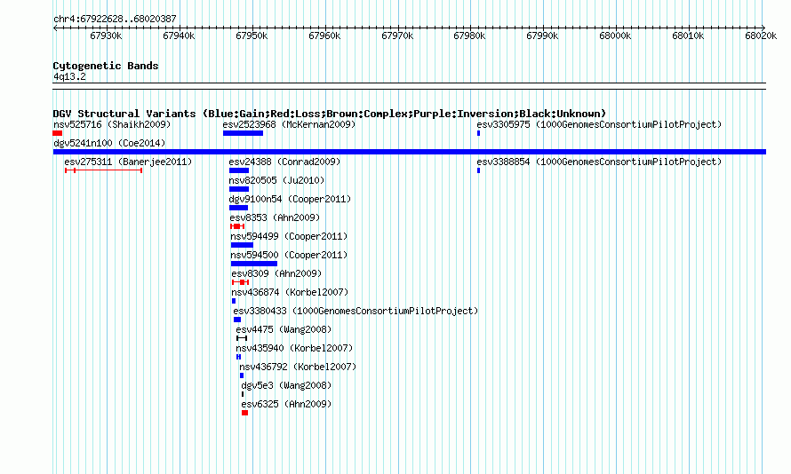Open the esv2523968 (McKernan2009) variant label
This screenshot has height=474, width=791.
tap(289, 124)
